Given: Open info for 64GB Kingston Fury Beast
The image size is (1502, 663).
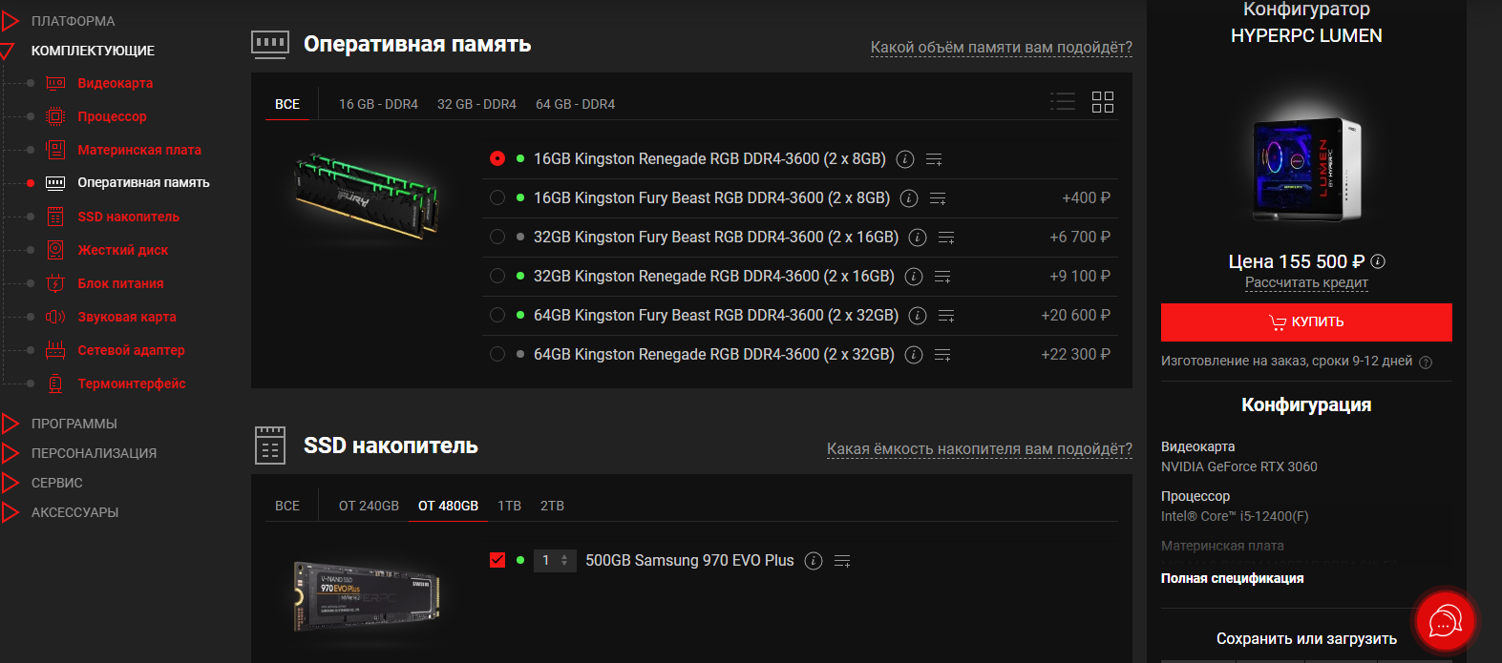Looking at the screenshot, I should pyautogui.click(x=918, y=316).
